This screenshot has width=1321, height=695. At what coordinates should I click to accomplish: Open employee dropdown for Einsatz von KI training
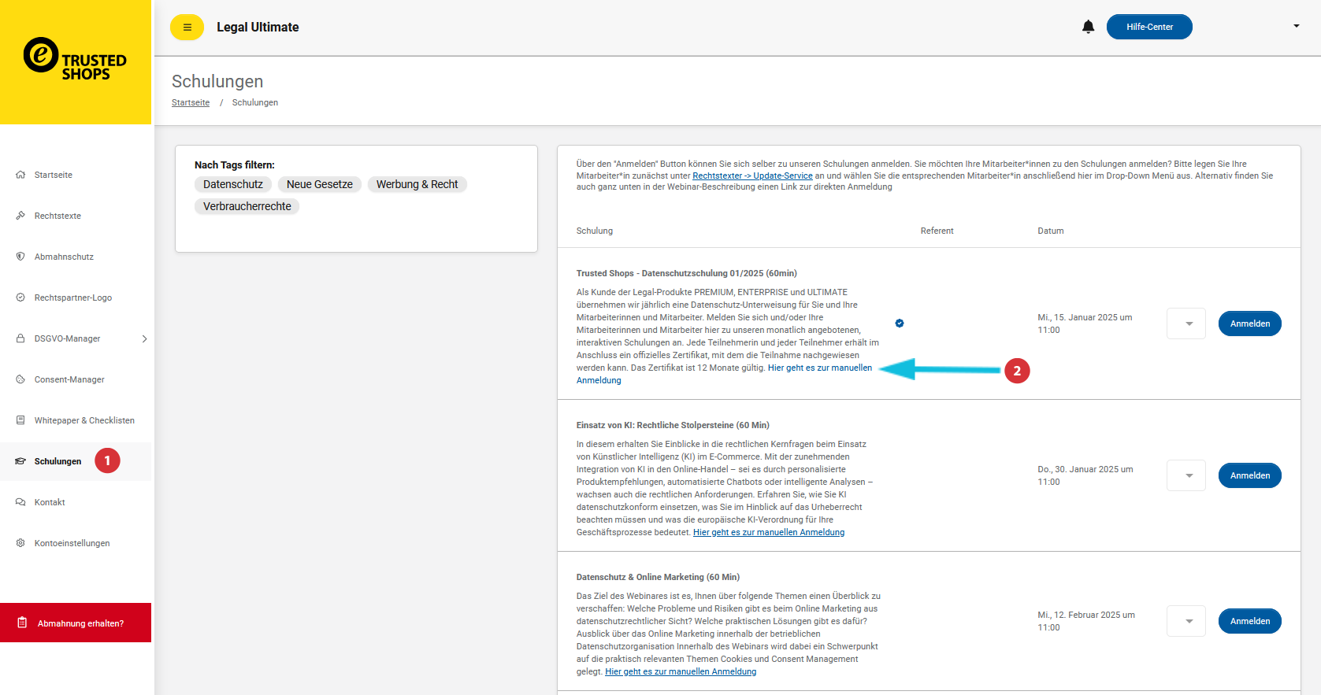coord(1186,475)
